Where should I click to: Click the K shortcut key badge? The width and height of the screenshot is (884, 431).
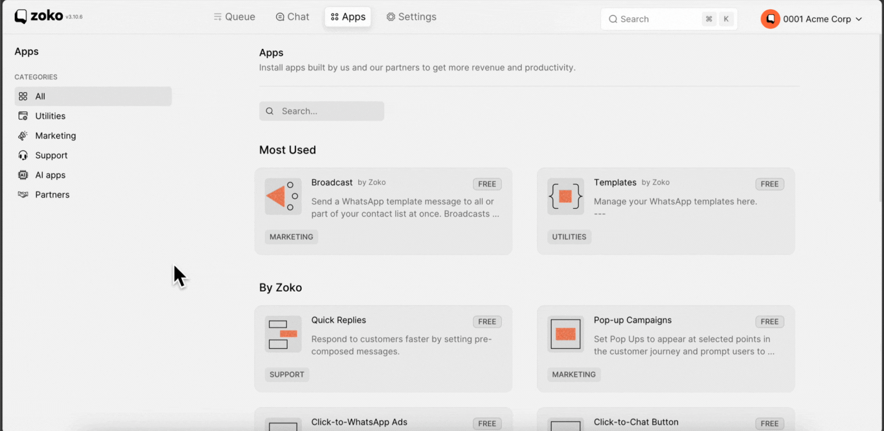(x=726, y=19)
